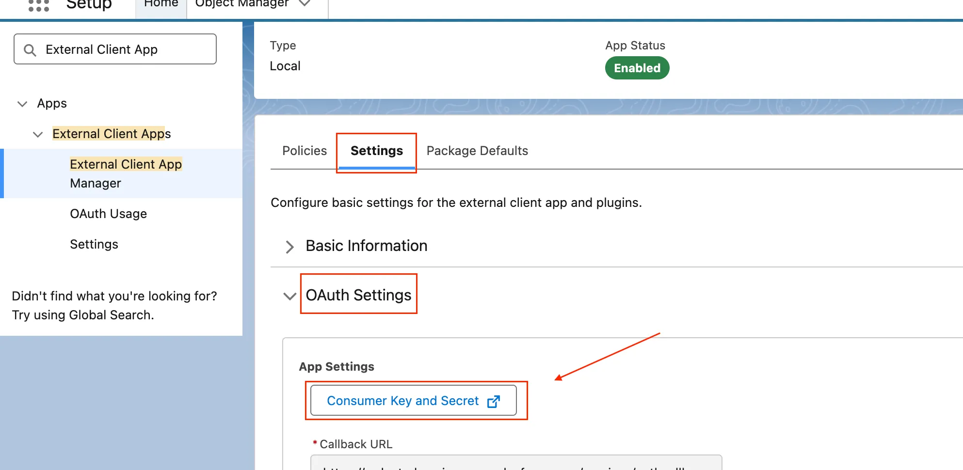Select the Settings tab

[x=376, y=151]
